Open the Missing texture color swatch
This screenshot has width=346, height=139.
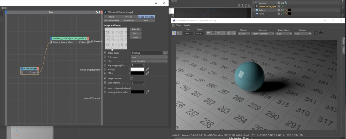click(x=138, y=92)
